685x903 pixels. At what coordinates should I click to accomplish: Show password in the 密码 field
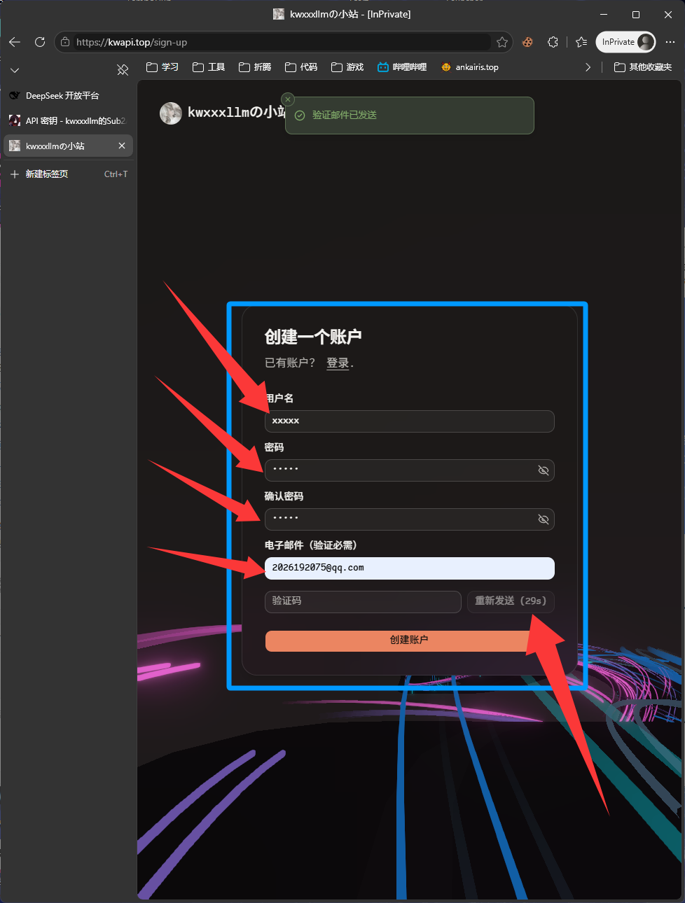543,470
